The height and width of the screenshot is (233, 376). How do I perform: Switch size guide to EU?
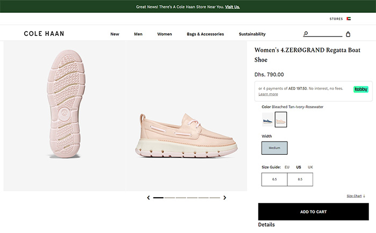(287, 167)
